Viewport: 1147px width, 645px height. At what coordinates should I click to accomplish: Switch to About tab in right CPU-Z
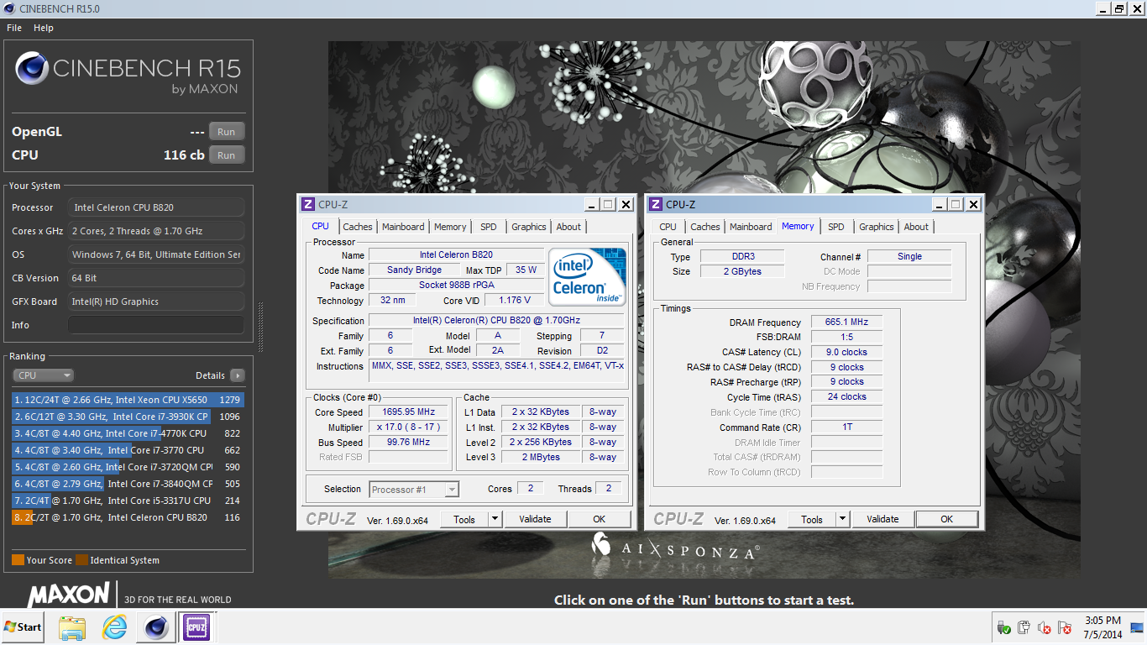916,227
